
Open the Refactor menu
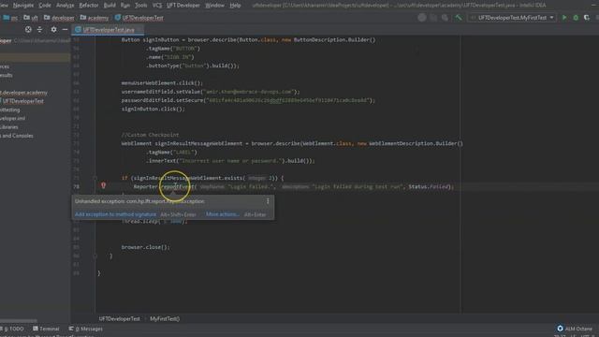pyautogui.click(x=89, y=6)
